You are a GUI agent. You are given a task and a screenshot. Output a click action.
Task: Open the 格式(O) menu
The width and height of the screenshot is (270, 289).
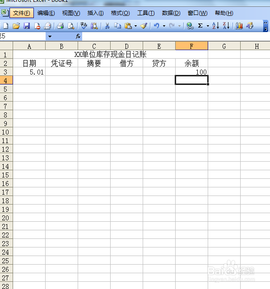[x=121, y=13]
